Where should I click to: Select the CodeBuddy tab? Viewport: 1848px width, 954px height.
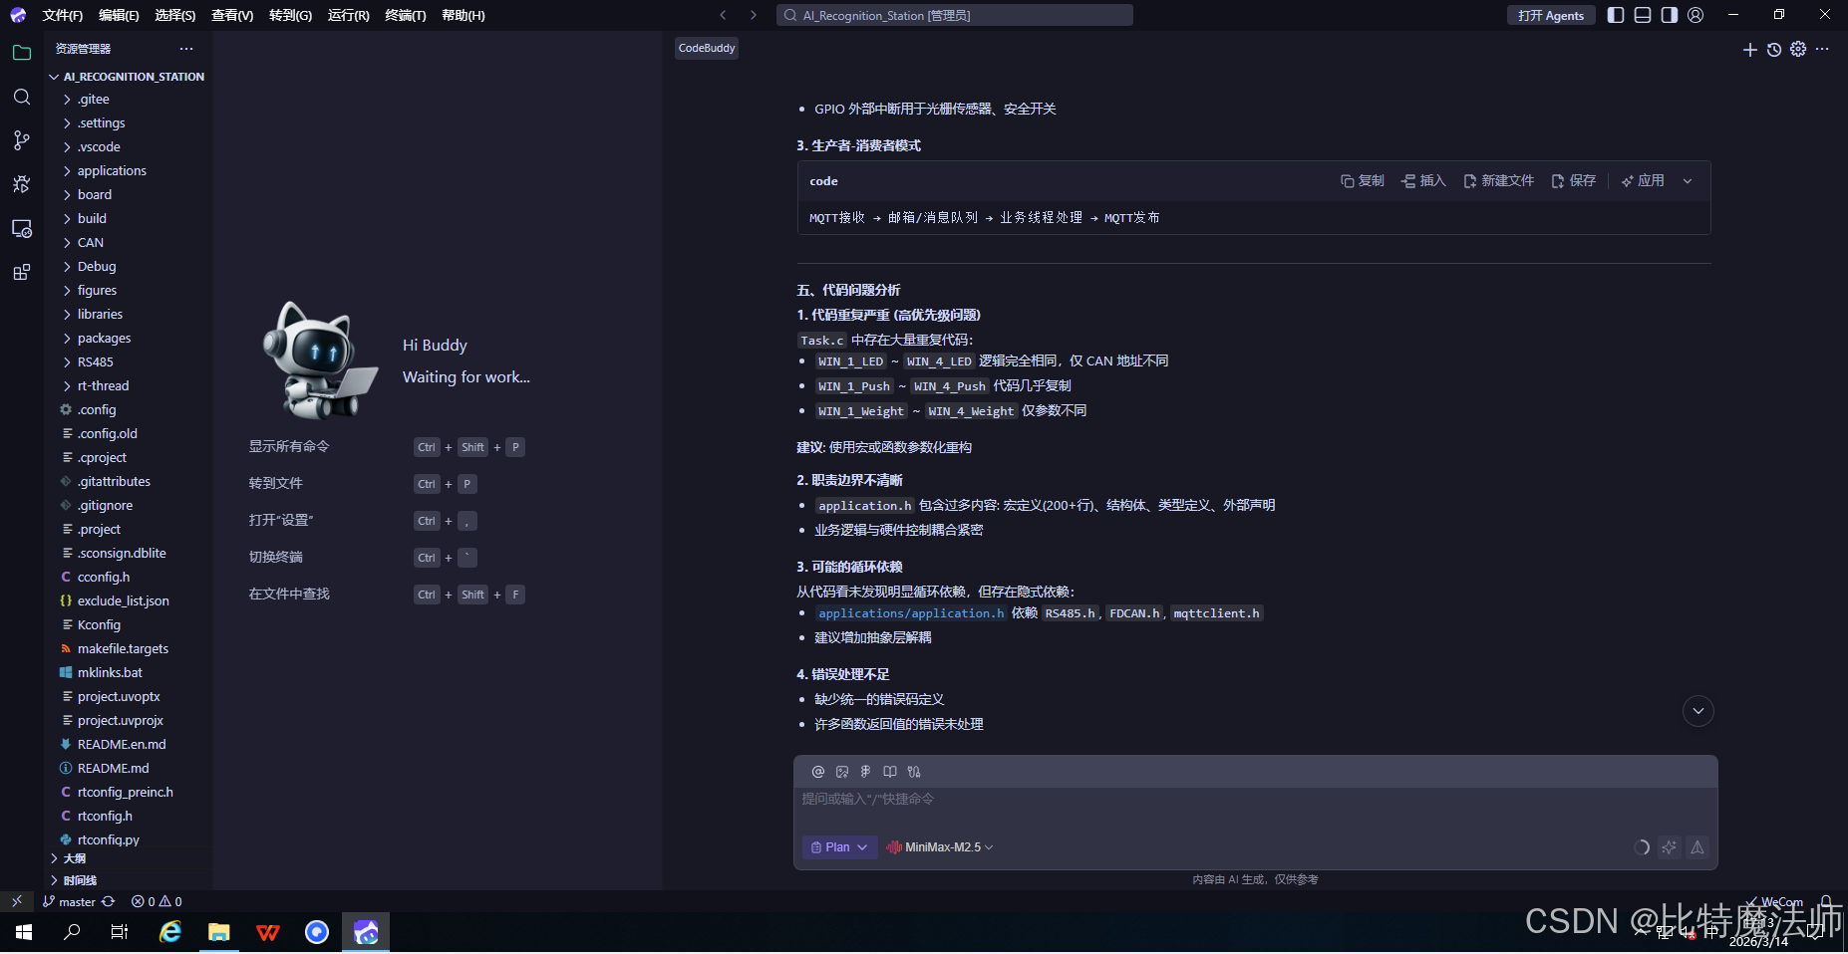(x=706, y=47)
